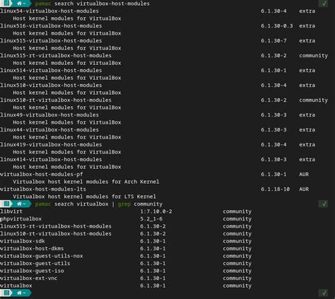
Task: Select the linux515-virtualbox-host-modules package name
Action: 51,41
